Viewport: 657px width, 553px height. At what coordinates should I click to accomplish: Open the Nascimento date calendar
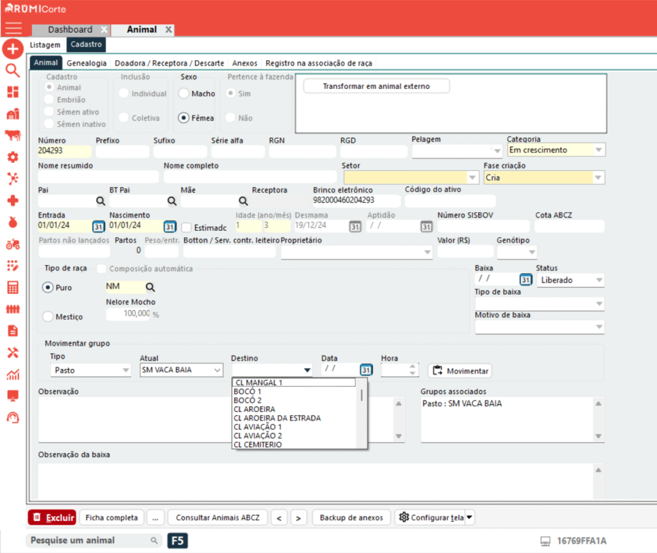169,226
